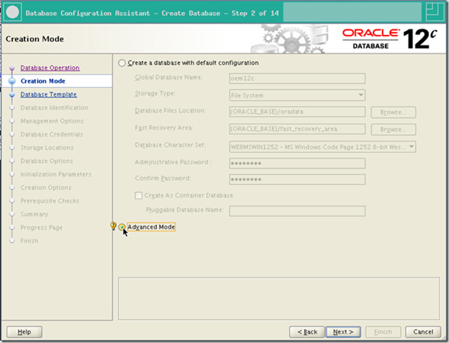The width and height of the screenshot is (449, 343).
Task: Go to previous step with Back
Action: click(307, 332)
